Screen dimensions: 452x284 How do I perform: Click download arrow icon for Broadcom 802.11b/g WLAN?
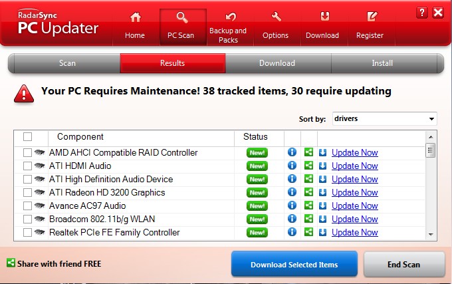click(x=322, y=219)
